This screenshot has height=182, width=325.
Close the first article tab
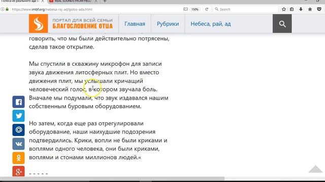coord(43,1)
